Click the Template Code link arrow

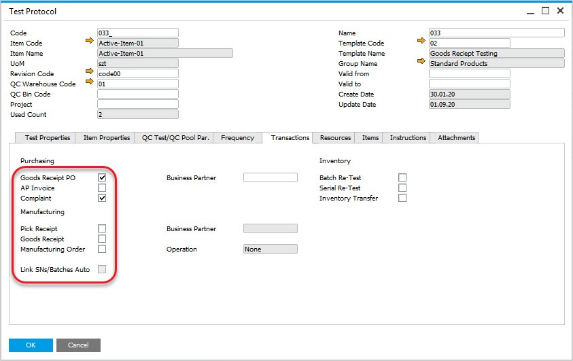[421, 43]
